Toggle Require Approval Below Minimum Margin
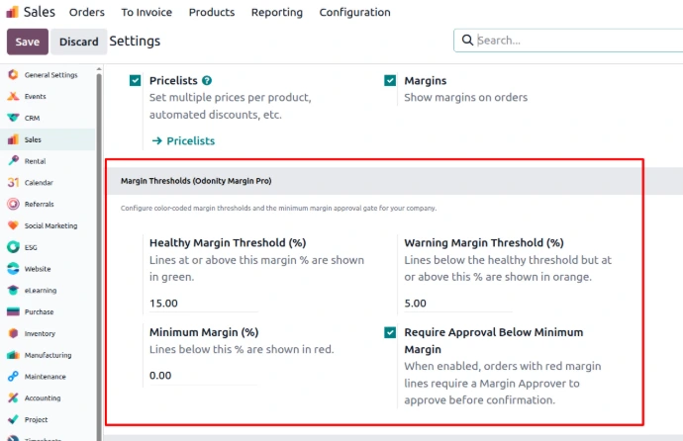 point(390,333)
